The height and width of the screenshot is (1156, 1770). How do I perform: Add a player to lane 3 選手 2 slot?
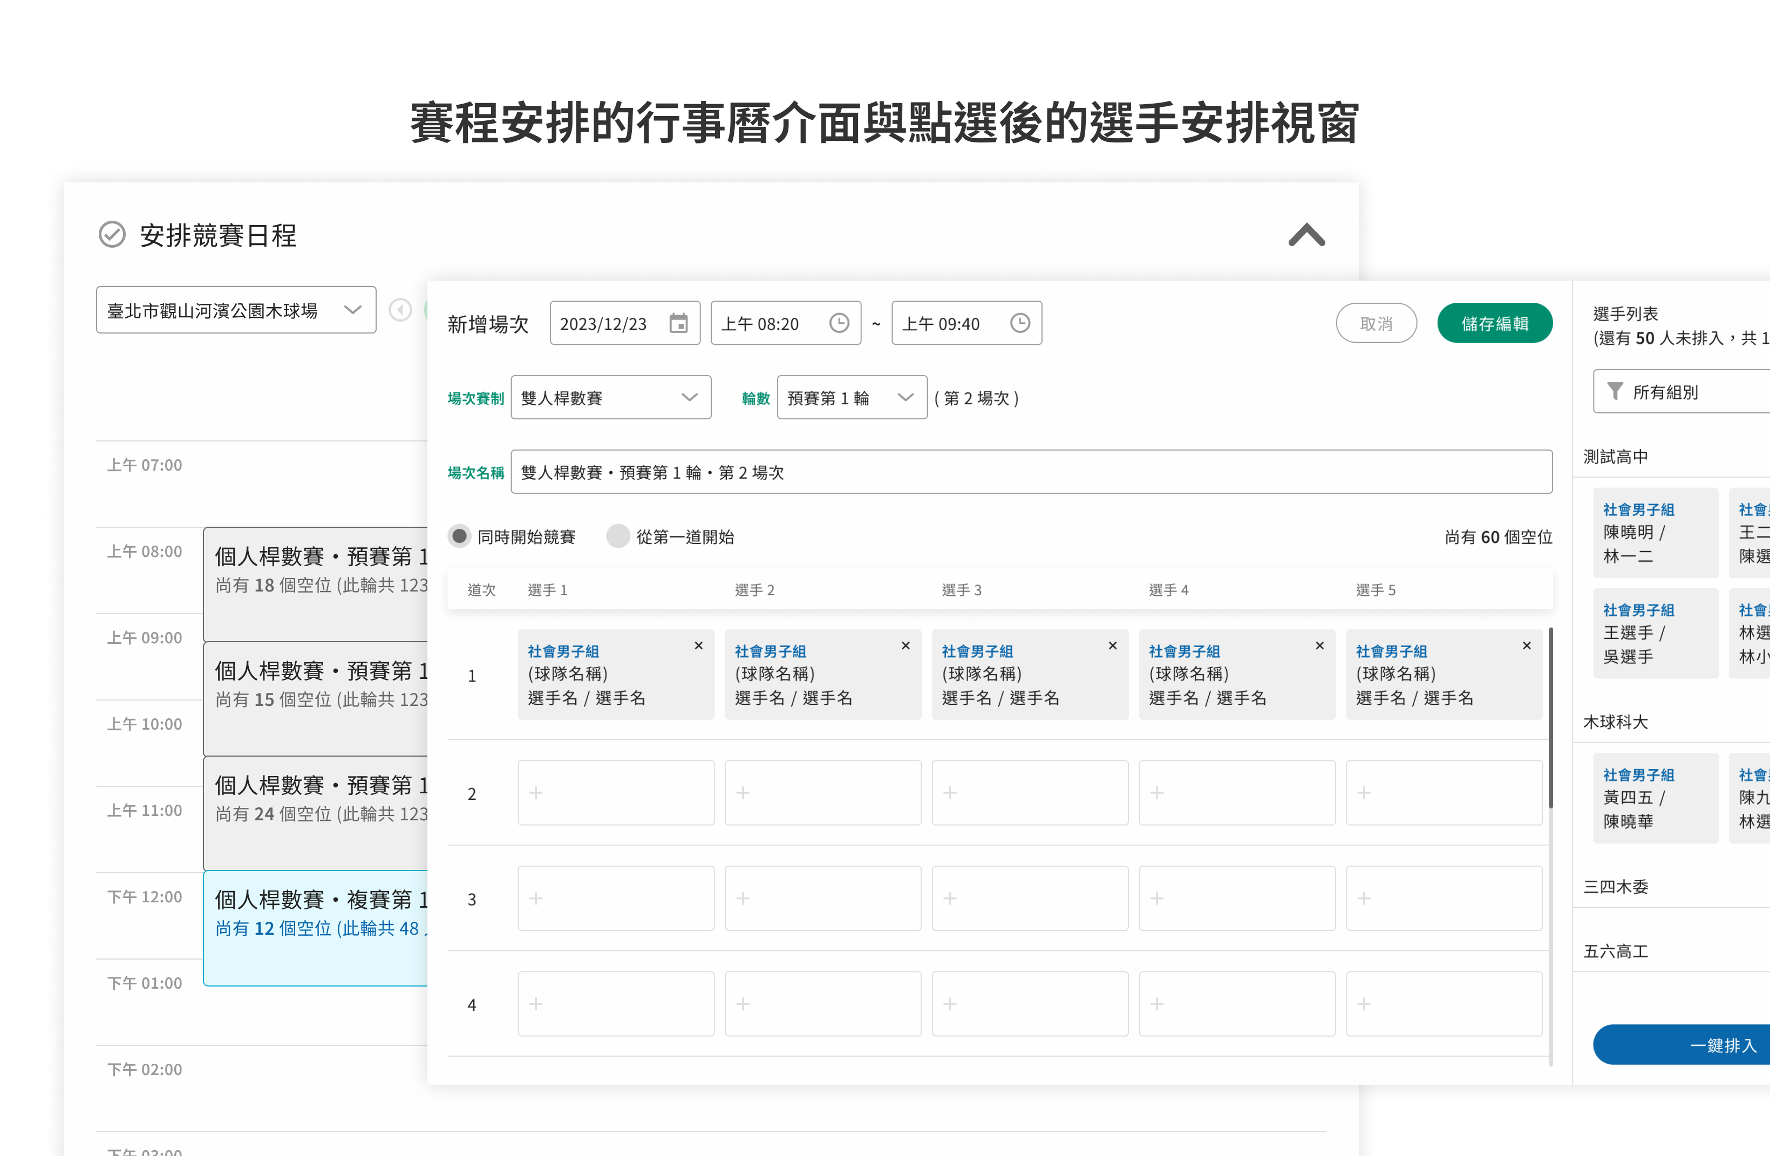[x=822, y=898]
